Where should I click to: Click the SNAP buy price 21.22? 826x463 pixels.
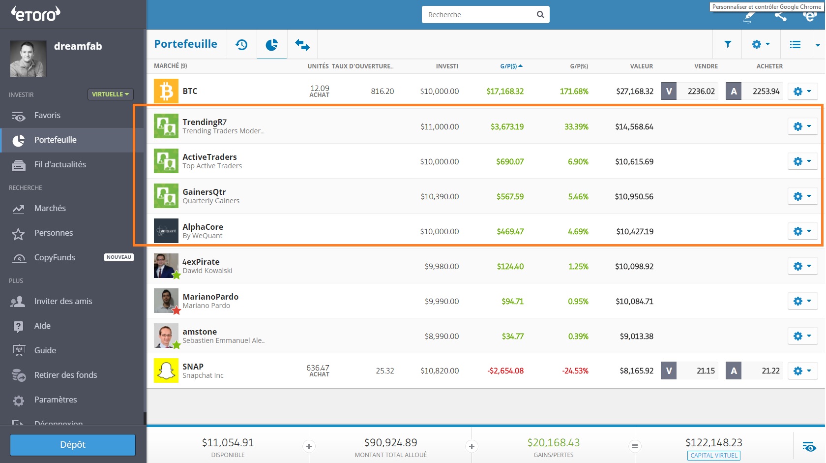click(762, 370)
